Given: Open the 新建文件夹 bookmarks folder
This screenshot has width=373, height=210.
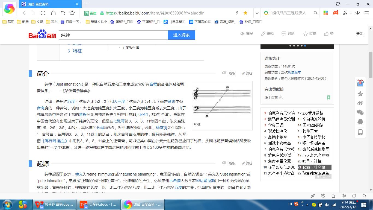Looking at the screenshot, I should (96, 22).
